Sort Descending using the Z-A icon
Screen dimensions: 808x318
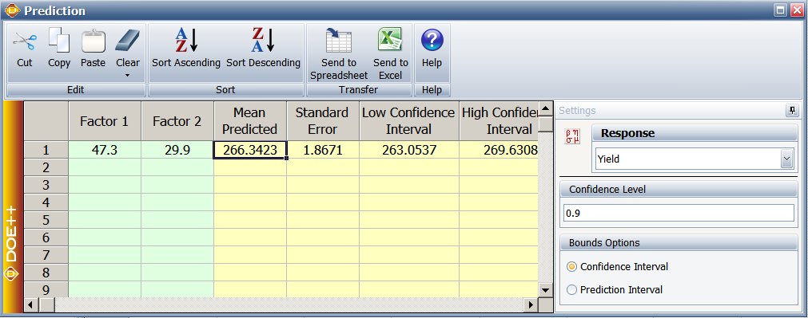pyautogui.click(x=263, y=40)
